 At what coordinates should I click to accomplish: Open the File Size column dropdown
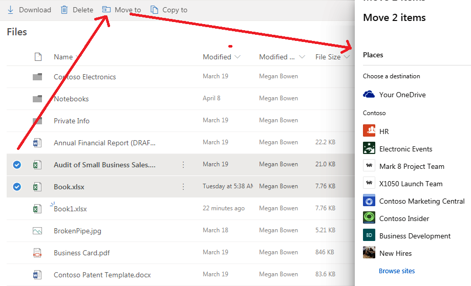click(x=347, y=57)
